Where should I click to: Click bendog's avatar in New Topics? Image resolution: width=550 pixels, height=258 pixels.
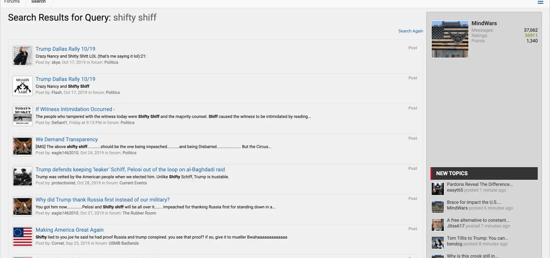pos(438,243)
